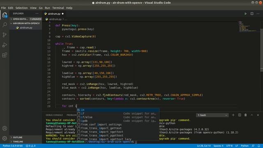Choose the 'if/else' snippet suggestion
Screen dimensions: 263x148
coord(118,117)
